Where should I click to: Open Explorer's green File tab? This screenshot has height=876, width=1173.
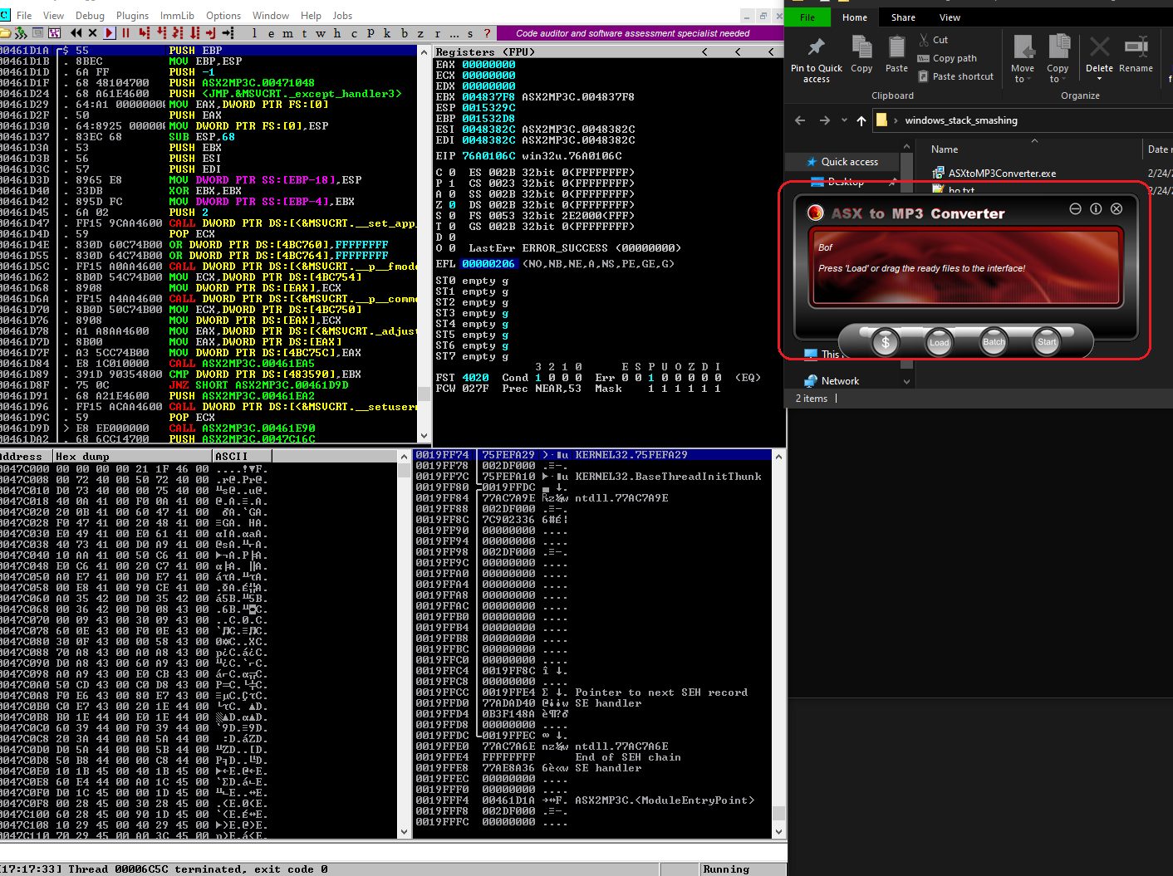click(x=807, y=17)
